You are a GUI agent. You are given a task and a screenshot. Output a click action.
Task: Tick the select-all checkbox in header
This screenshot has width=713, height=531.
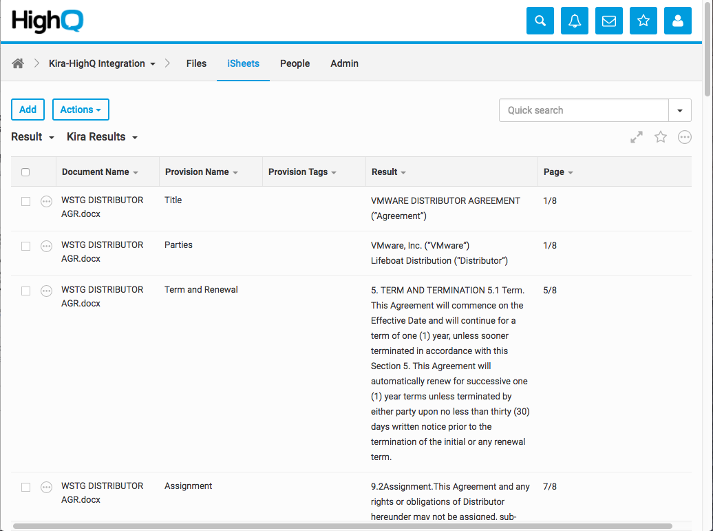(25, 172)
